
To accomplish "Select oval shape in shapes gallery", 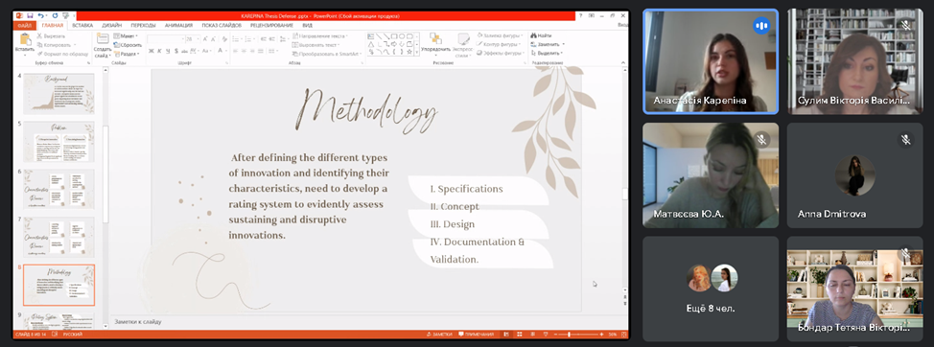I will (402, 36).
